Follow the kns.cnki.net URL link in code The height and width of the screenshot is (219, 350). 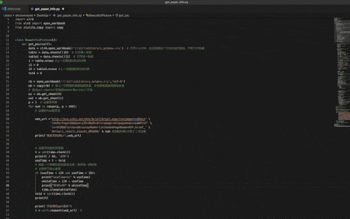[x=98, y=119]
